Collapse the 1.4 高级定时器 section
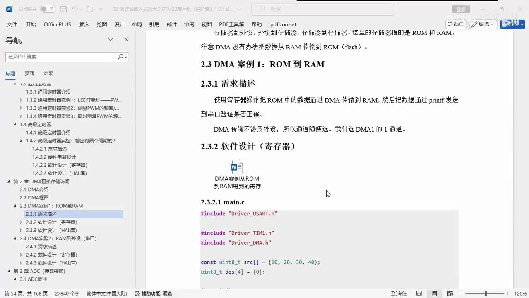The height and width of the screenshot is (298, 529). (15, 125)
